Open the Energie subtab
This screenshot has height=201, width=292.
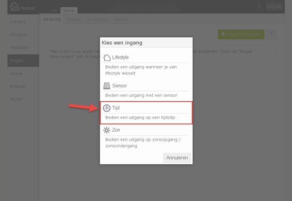coord(74,19)
